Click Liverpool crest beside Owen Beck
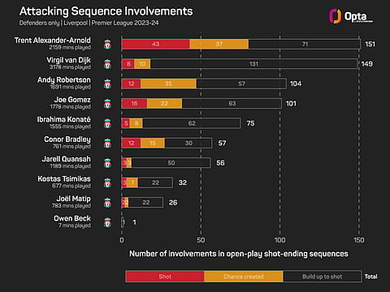 (107, 222)
